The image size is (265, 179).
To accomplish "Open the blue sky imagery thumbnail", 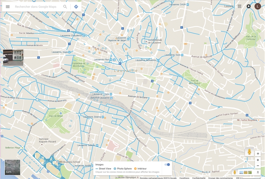I will click(x=241, y=173).
